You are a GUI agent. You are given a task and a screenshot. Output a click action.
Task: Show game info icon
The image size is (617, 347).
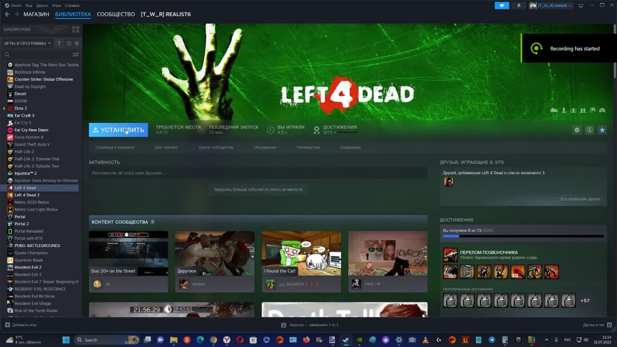point(590,130)
